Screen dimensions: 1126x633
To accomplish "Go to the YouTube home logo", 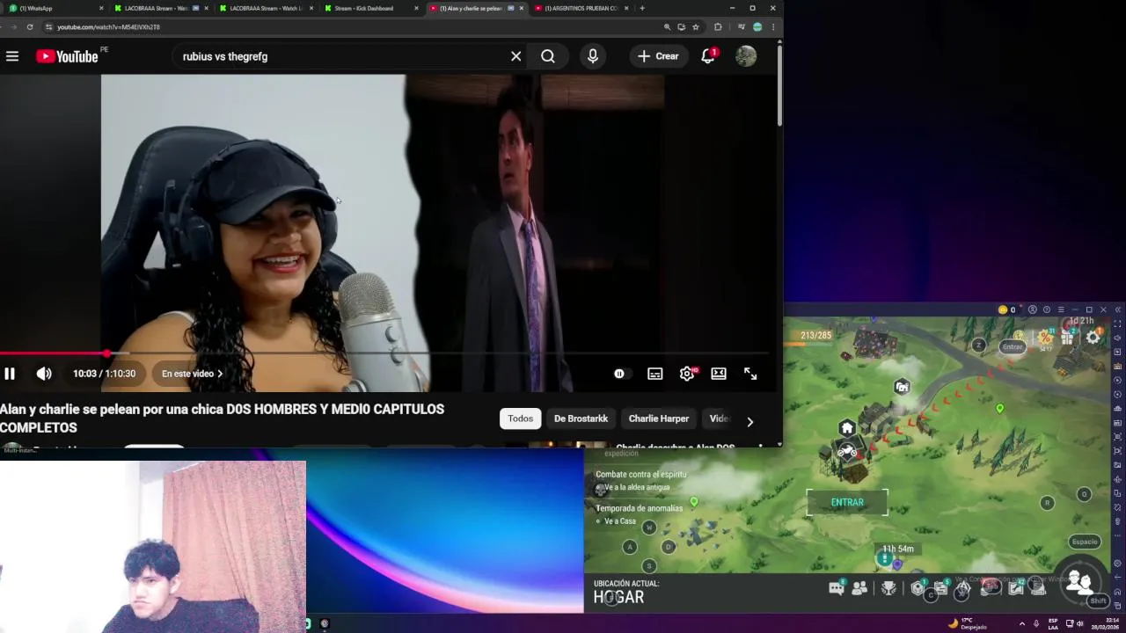I will tap(67, 56).
